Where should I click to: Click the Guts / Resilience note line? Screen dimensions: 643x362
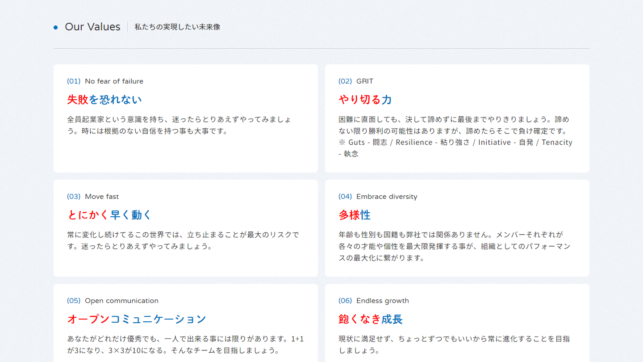[x=455, y=143]
